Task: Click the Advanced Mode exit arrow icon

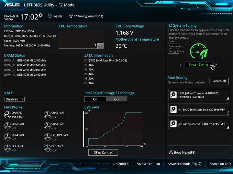Action: click(x=199, y=164)
